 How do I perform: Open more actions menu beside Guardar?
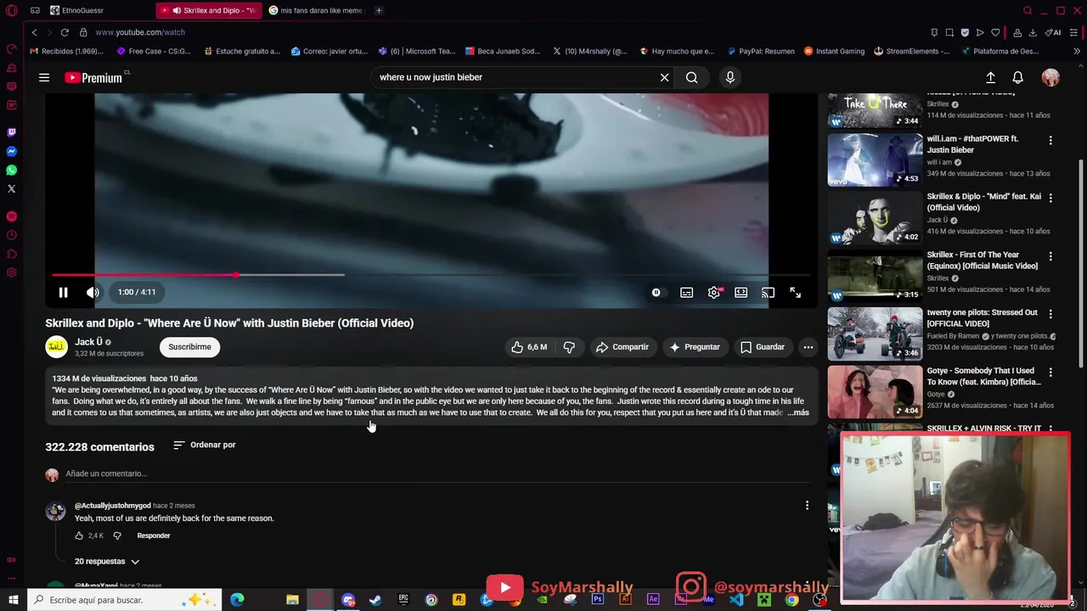(x=808, y=347)
